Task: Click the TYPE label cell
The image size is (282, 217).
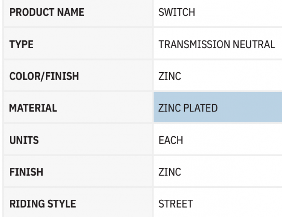Action: (x=78, y=44)
